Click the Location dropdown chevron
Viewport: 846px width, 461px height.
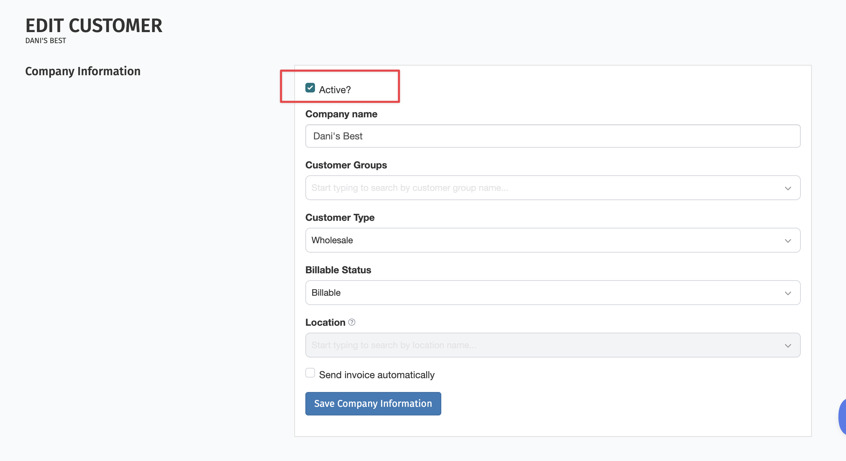[788, 346]
